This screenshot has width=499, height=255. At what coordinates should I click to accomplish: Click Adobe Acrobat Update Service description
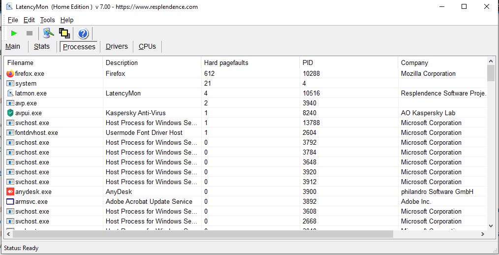[149, 201]
